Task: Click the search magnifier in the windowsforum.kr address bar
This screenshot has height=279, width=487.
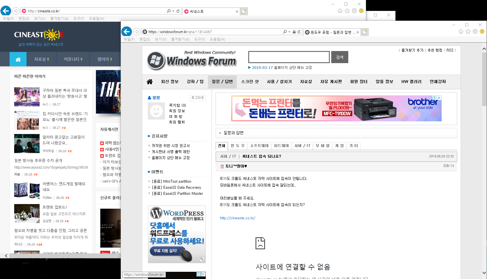Action: (x=285, y=32)
